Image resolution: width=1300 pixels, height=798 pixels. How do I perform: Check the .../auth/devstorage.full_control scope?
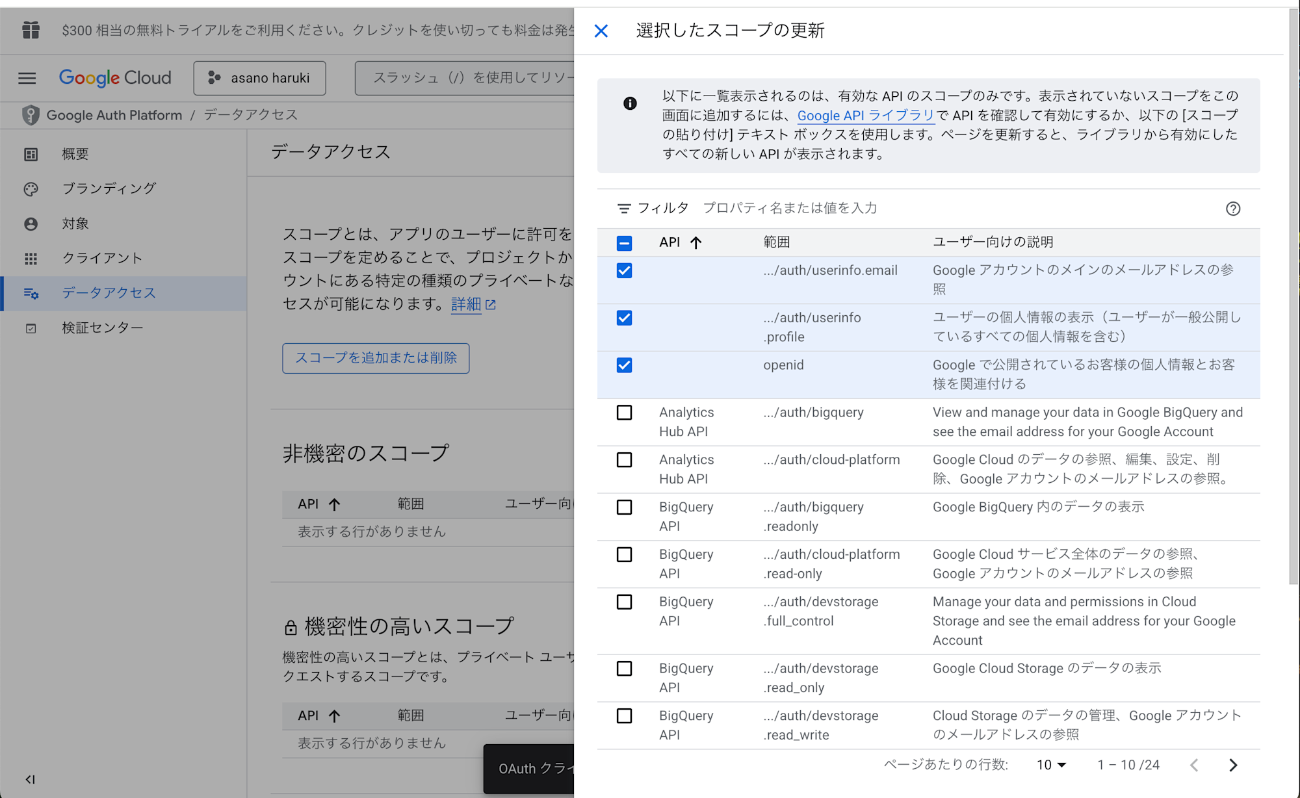click(x=624, y=602)
